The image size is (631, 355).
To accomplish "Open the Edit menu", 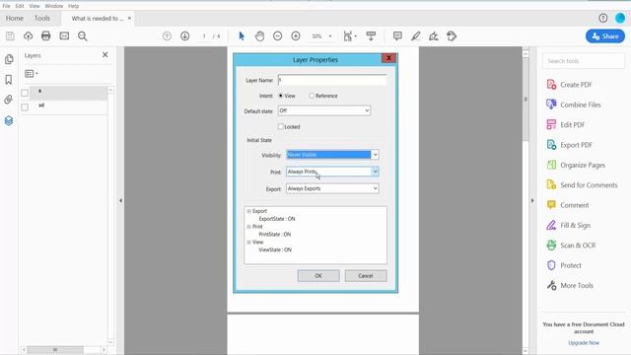I will [x=20, y=6].
